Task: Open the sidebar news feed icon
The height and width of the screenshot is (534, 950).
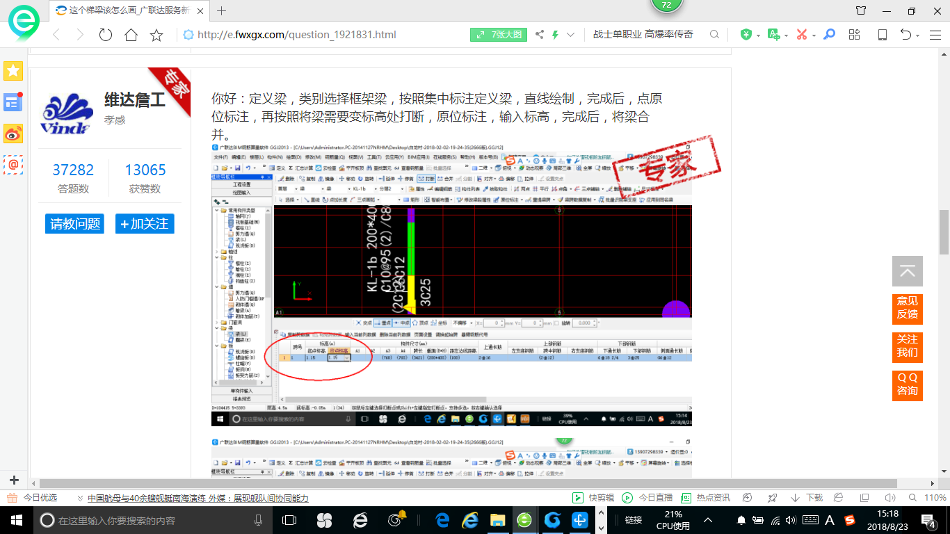Action: [x=13, y=102]
